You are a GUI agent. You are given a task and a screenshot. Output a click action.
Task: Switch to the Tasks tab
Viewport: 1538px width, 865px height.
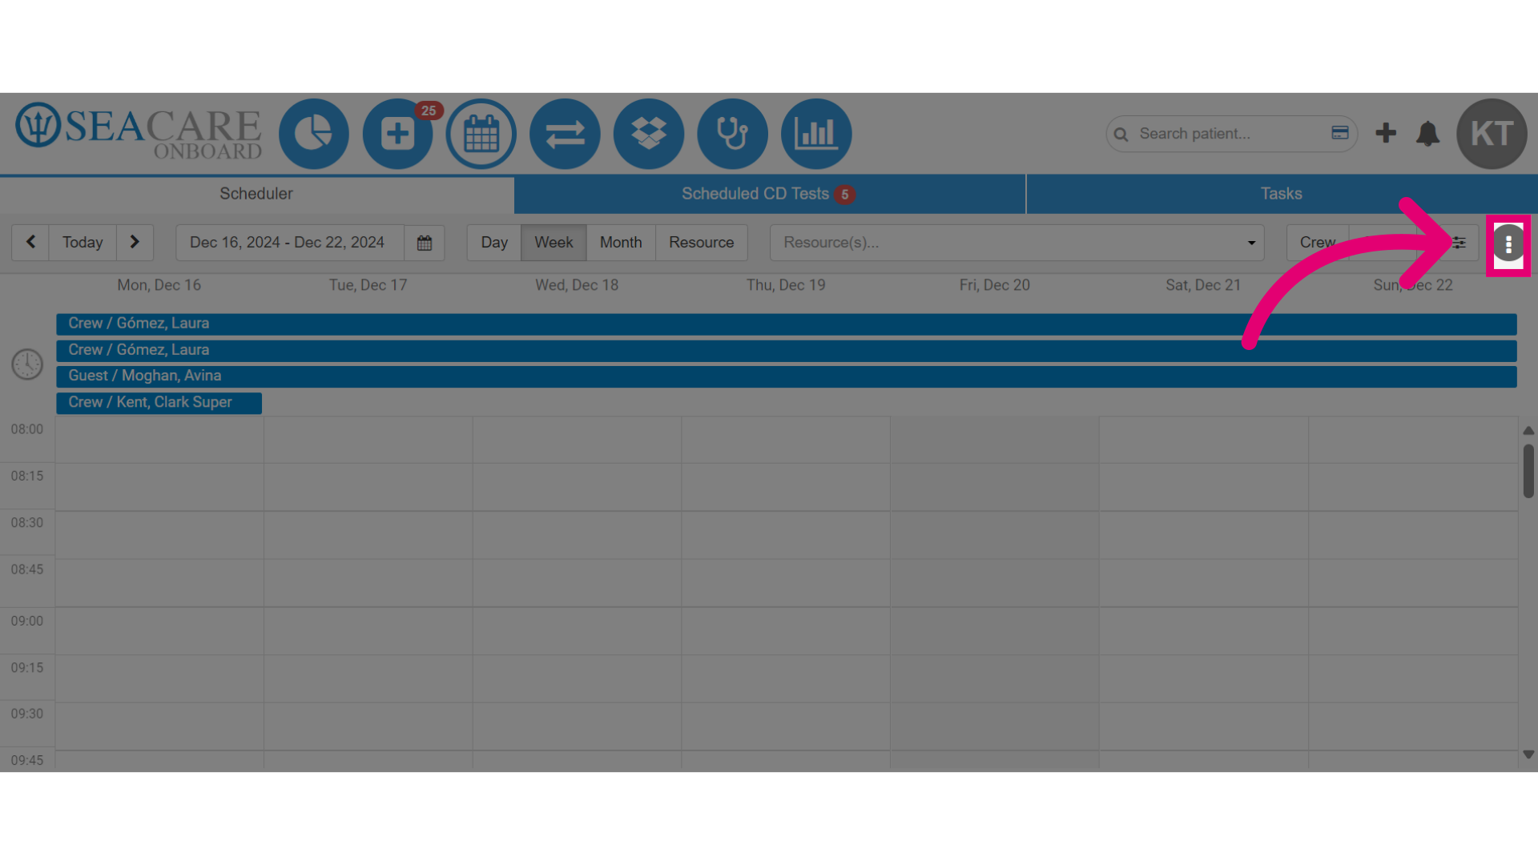(x=1282, y=194)
